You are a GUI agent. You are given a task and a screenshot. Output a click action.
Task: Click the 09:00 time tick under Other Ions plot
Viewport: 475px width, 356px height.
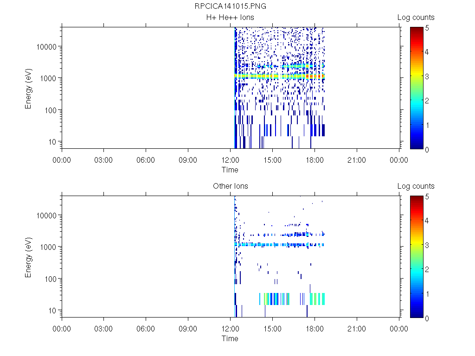188,329
